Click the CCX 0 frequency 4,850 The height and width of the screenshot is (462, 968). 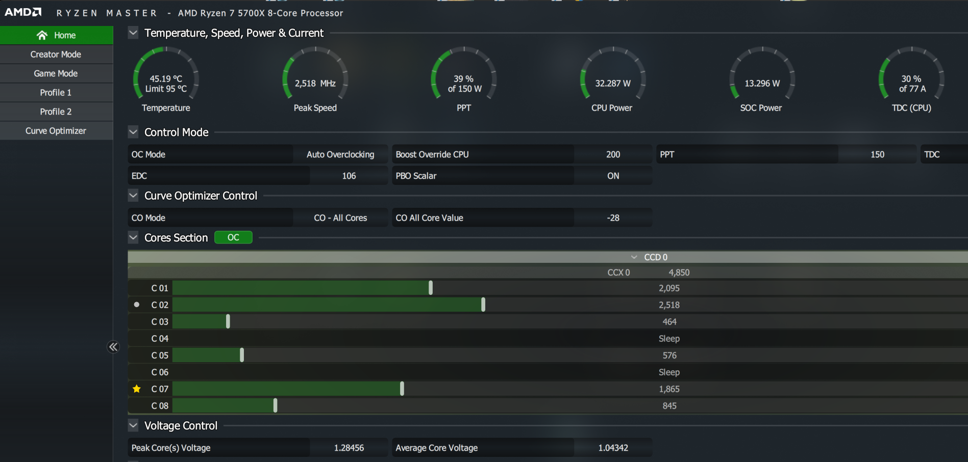[x=679, y=273]
